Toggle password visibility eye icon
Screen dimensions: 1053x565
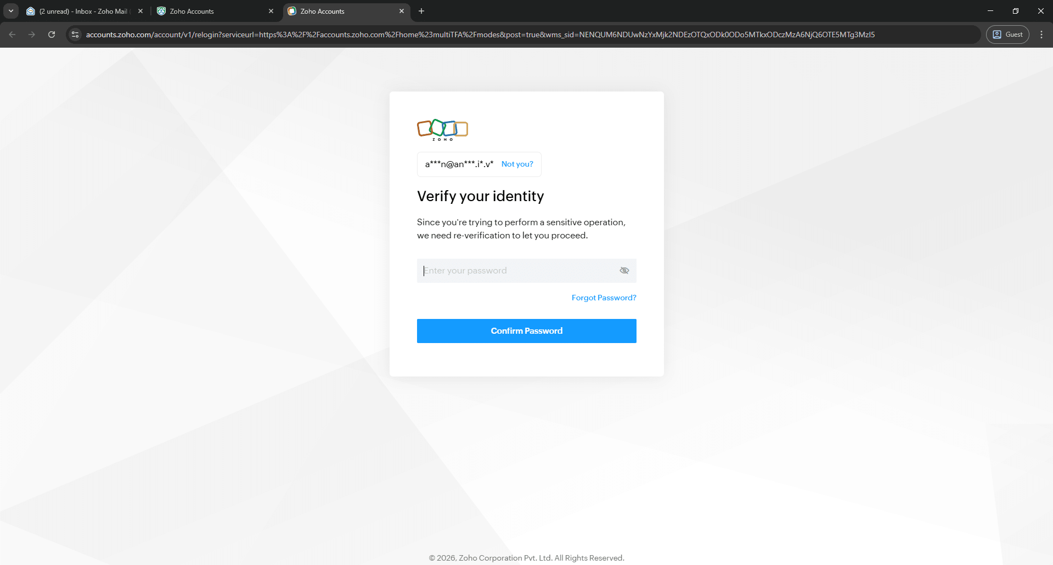point(624,271)
